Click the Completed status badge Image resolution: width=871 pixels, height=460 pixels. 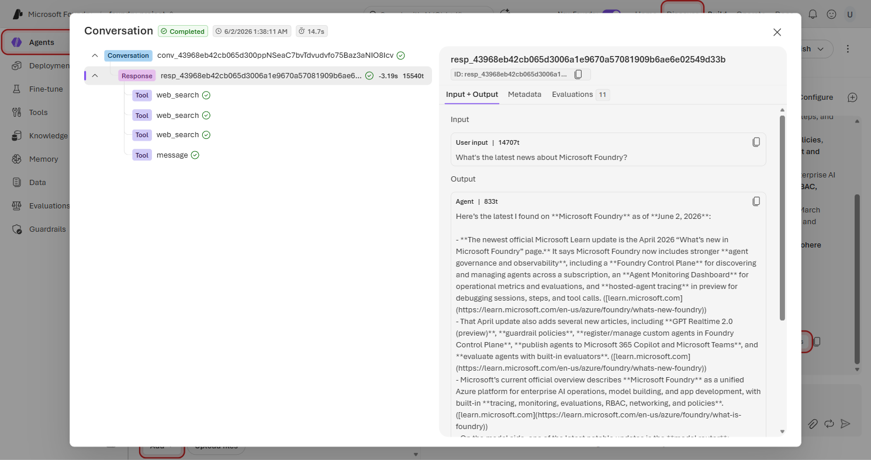point(183,31)
